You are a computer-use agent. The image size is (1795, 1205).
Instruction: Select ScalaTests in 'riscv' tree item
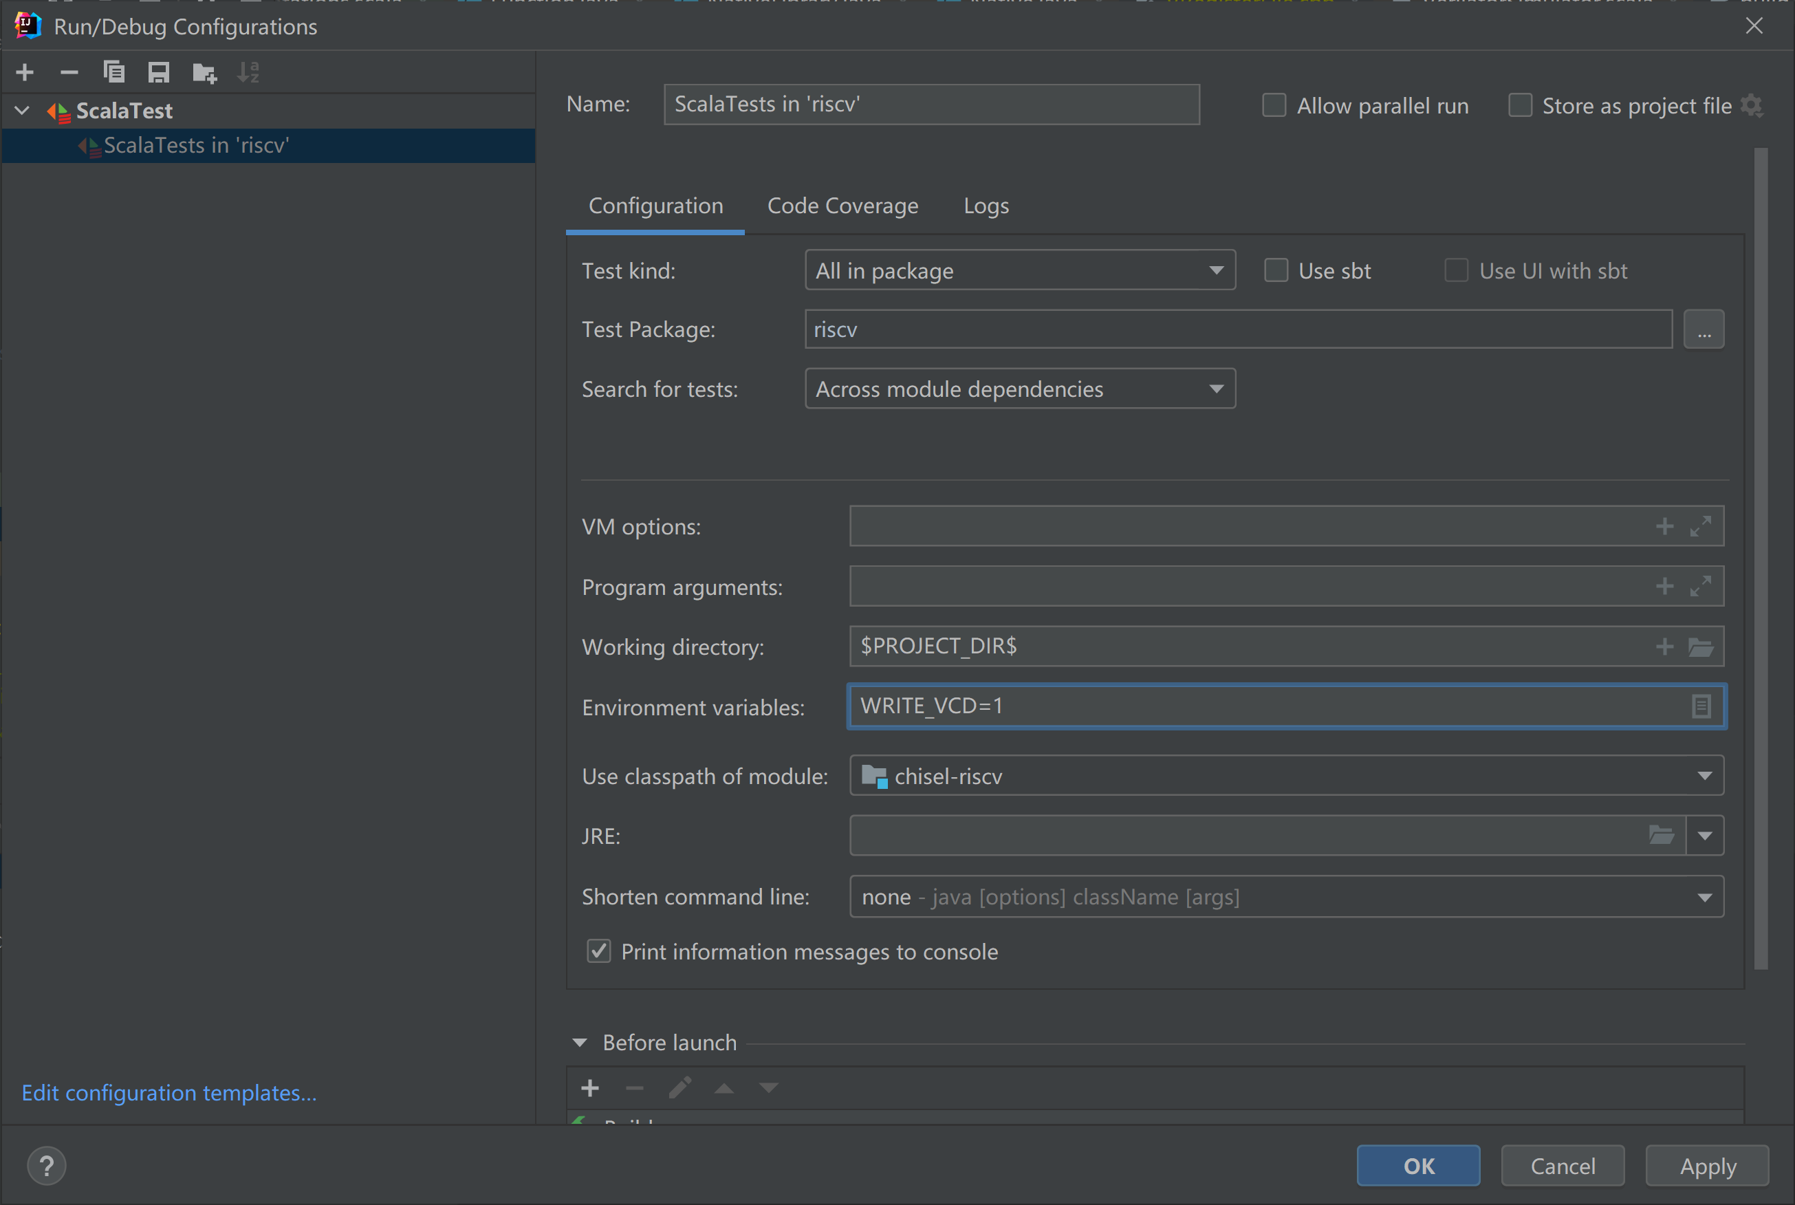[268, 145]
